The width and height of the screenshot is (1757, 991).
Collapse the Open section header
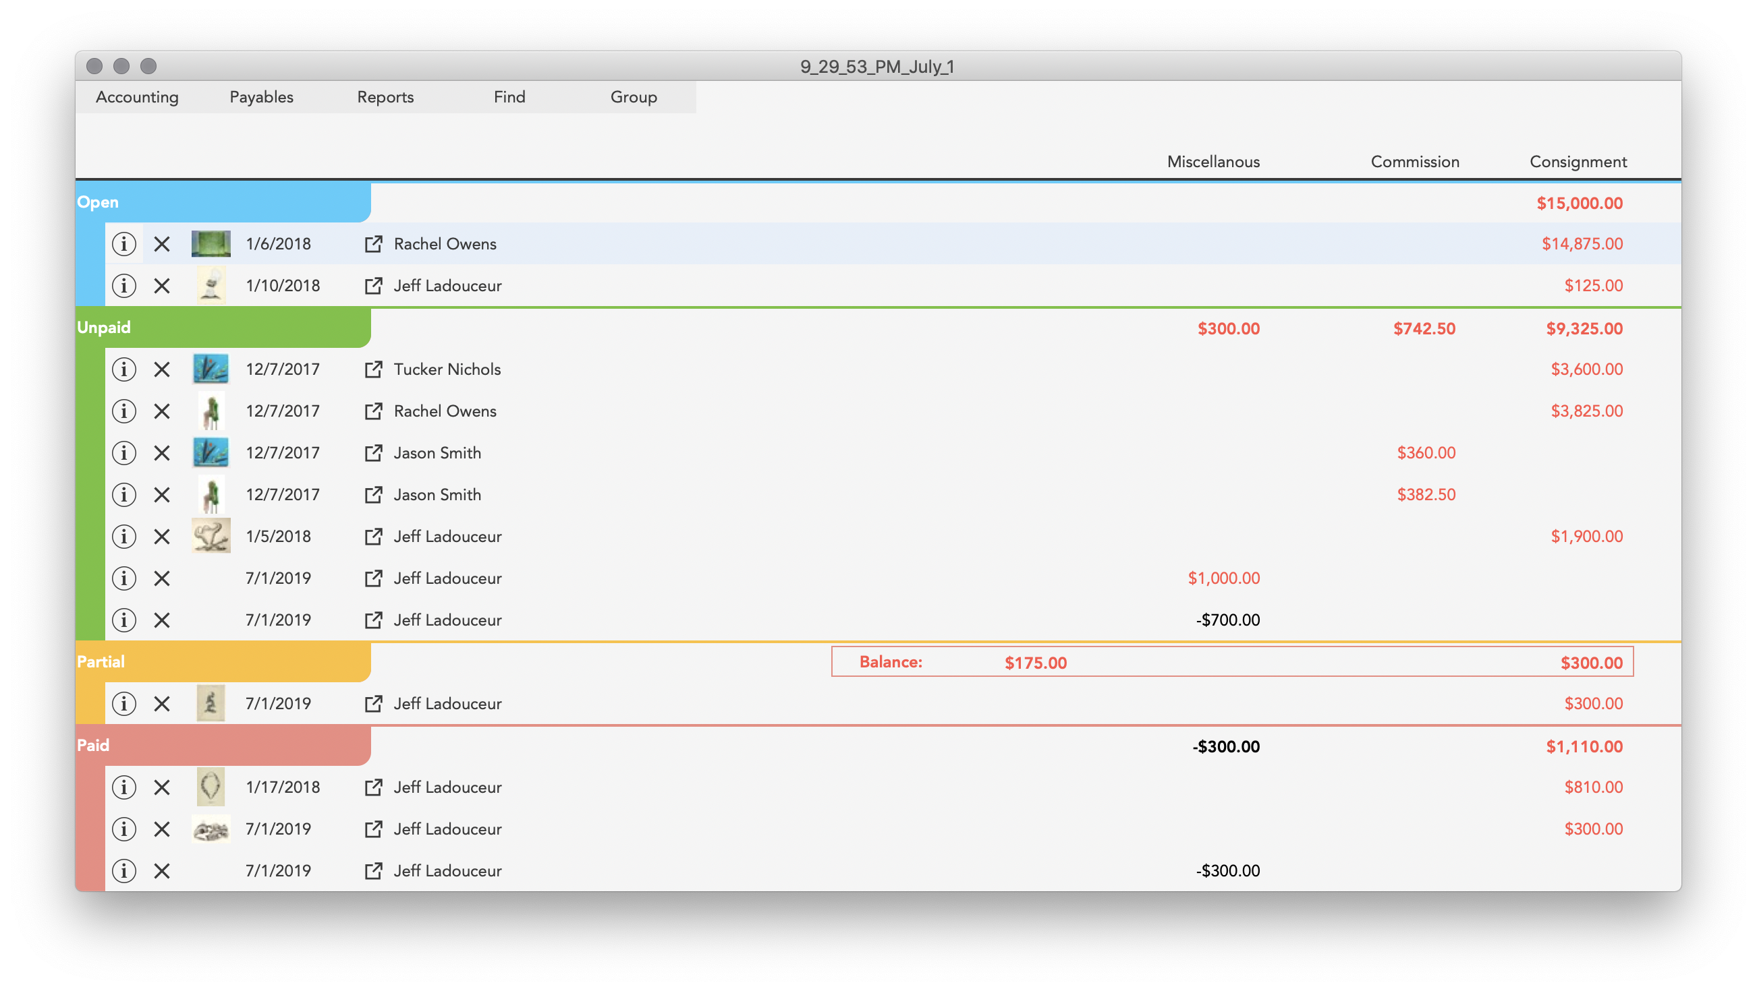99,202
